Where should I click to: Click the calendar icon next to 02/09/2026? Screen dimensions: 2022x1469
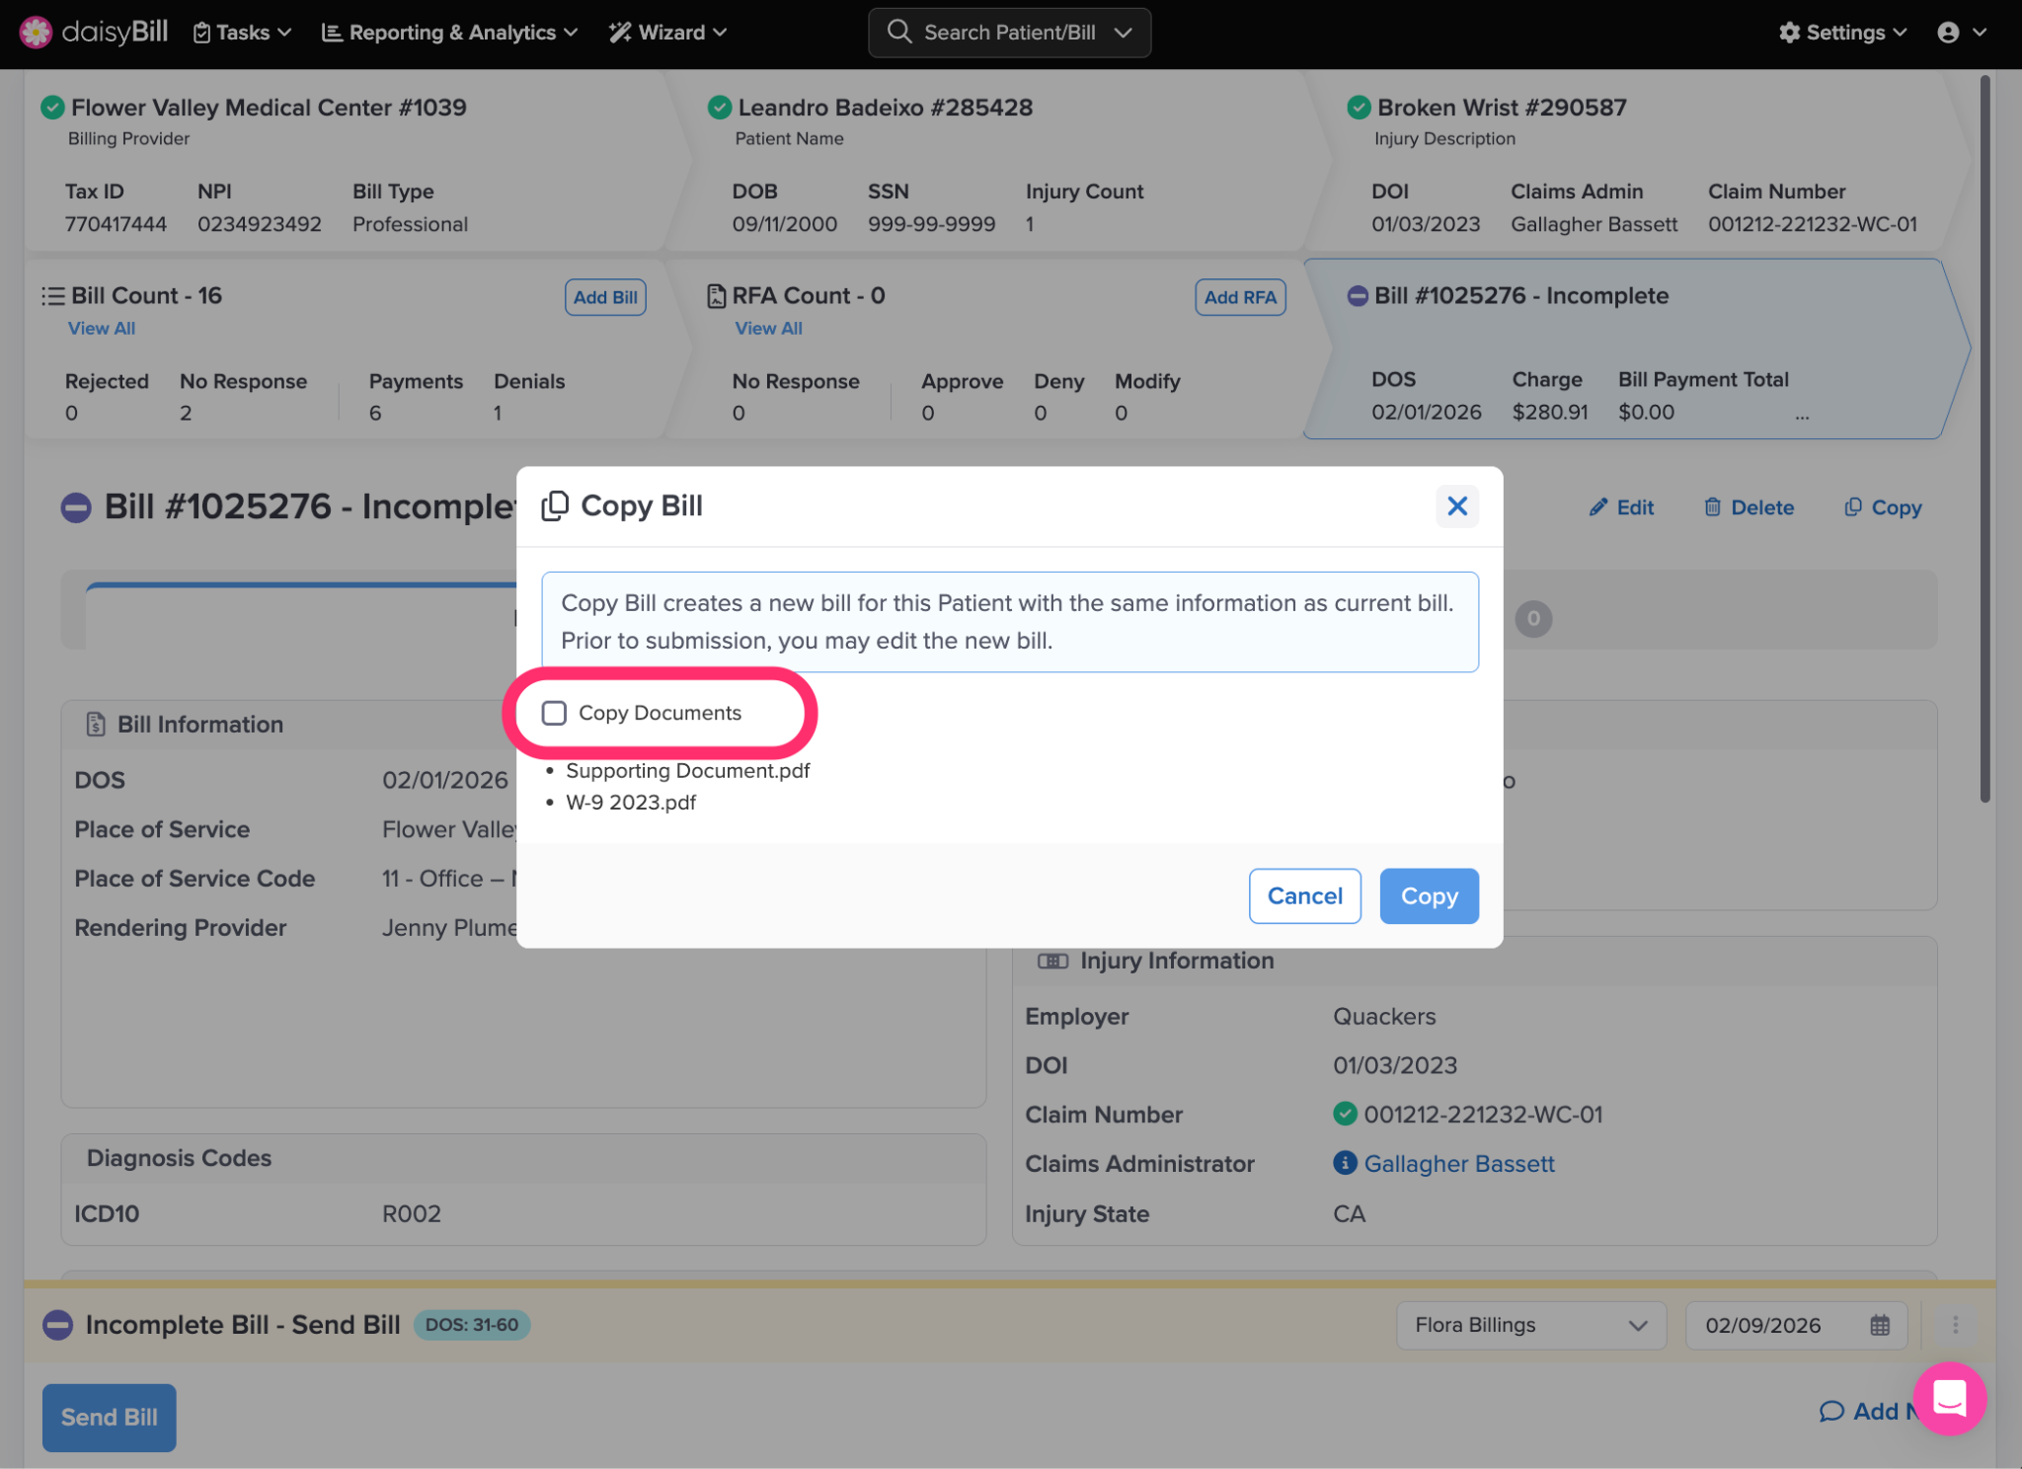1880,1325
